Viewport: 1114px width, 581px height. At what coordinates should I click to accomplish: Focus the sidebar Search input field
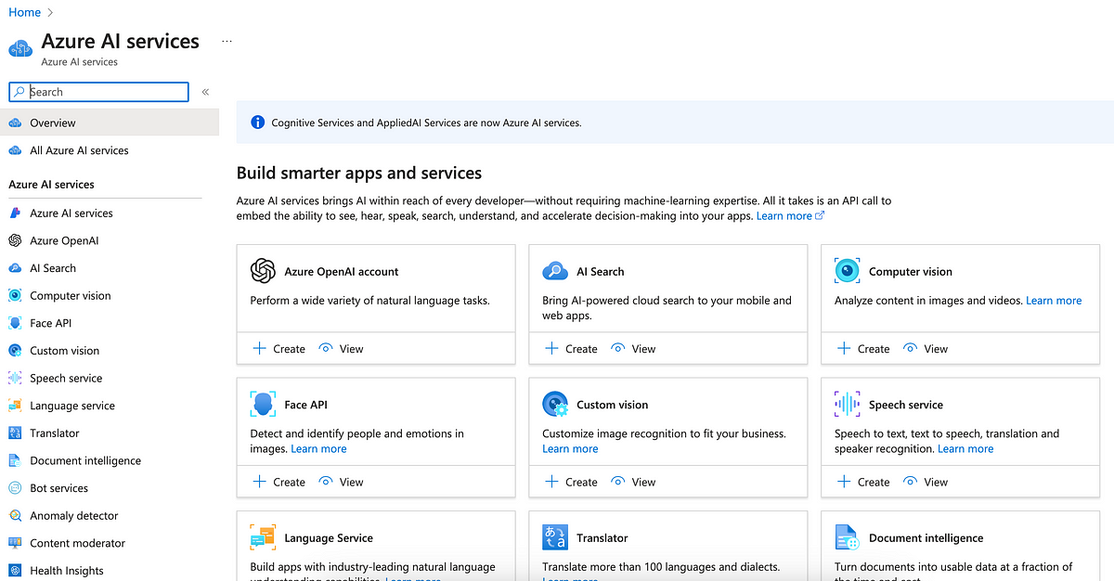(98, 92)
